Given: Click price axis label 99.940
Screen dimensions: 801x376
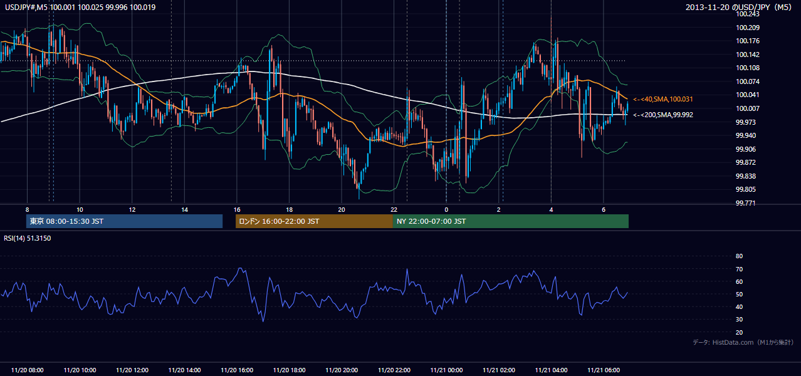Looking at the screenshot, I should 746,135.
